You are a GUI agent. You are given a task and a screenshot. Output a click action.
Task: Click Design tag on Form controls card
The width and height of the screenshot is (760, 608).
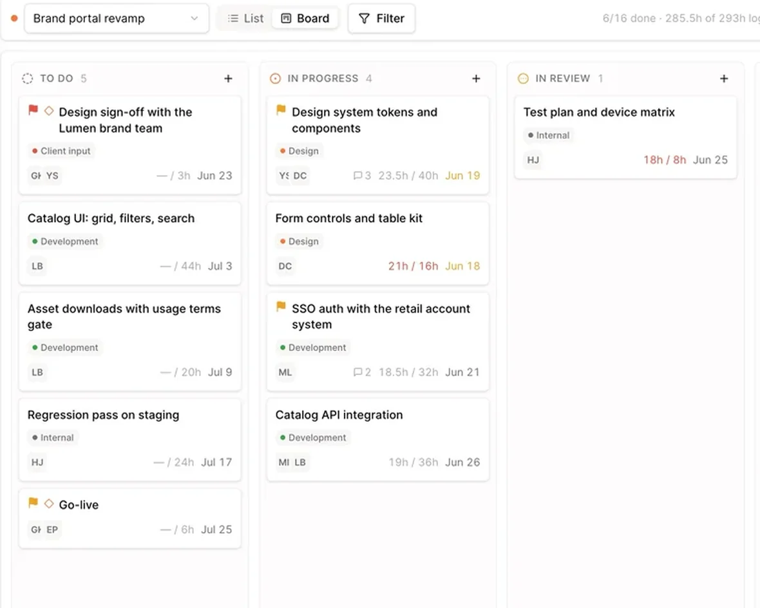tap(299, 242)
